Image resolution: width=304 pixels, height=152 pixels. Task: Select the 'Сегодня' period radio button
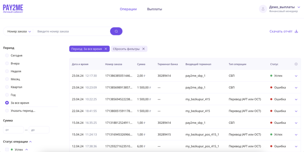tap(7, 55)
